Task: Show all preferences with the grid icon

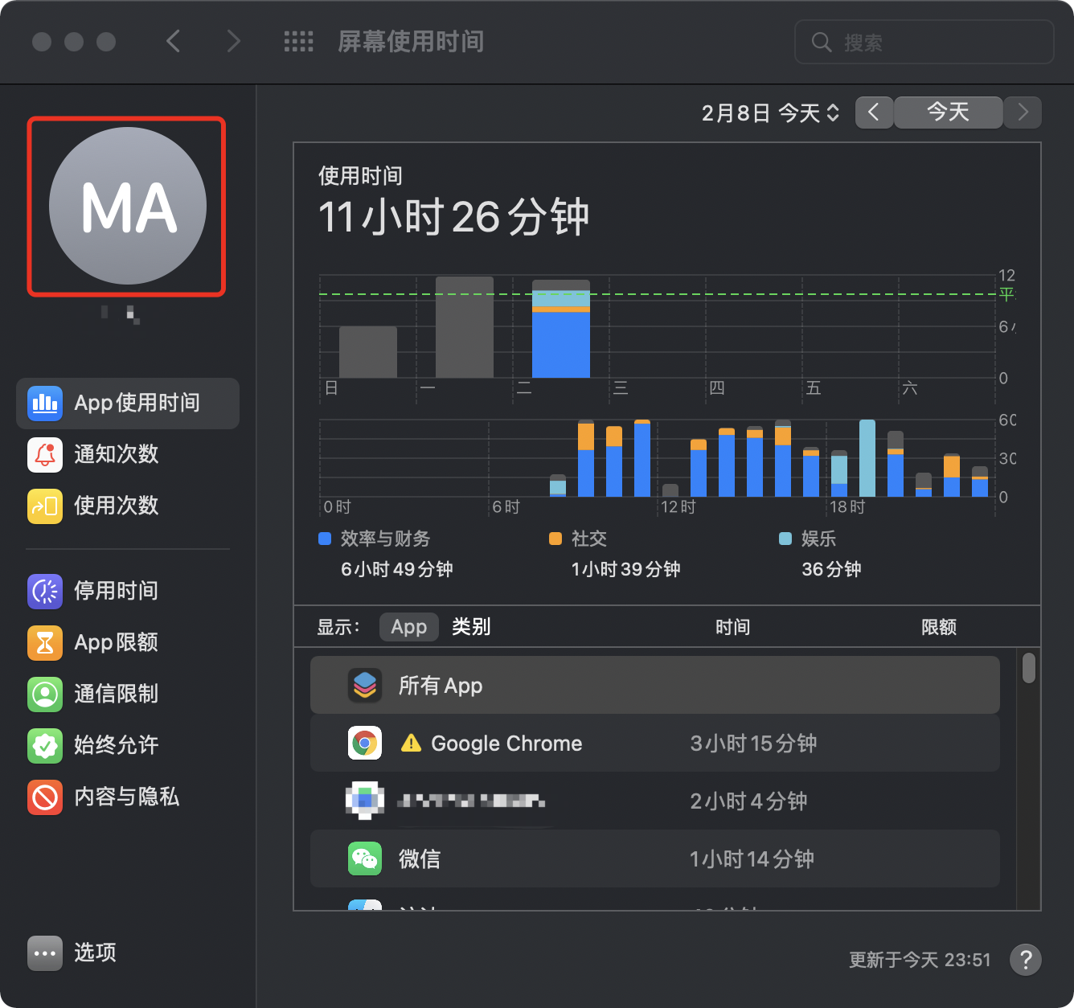Action: (x=298, y=42)
